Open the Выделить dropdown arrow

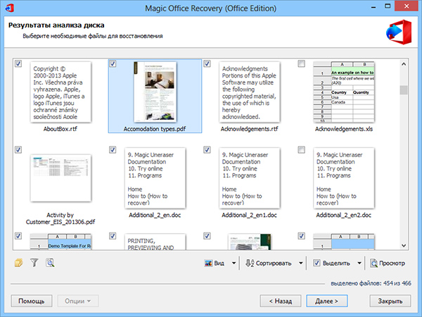pyautogui.click(x=359, y=263)
